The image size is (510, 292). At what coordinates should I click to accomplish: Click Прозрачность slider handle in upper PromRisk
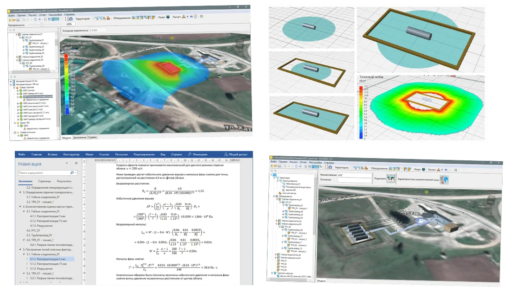pyautogui.click(x=42, y=25)
